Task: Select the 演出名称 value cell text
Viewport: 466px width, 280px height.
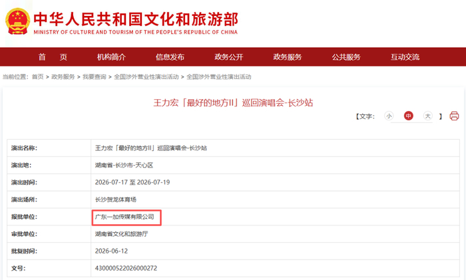Action: click(x=151, y=148)
